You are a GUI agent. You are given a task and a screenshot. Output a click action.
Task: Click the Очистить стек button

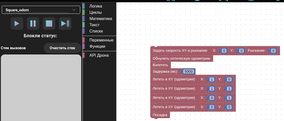[x=62, y=48]
